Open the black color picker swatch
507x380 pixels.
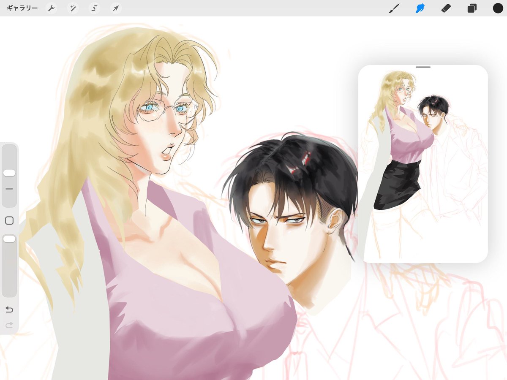pyautogui.click(x=498, y=8)
